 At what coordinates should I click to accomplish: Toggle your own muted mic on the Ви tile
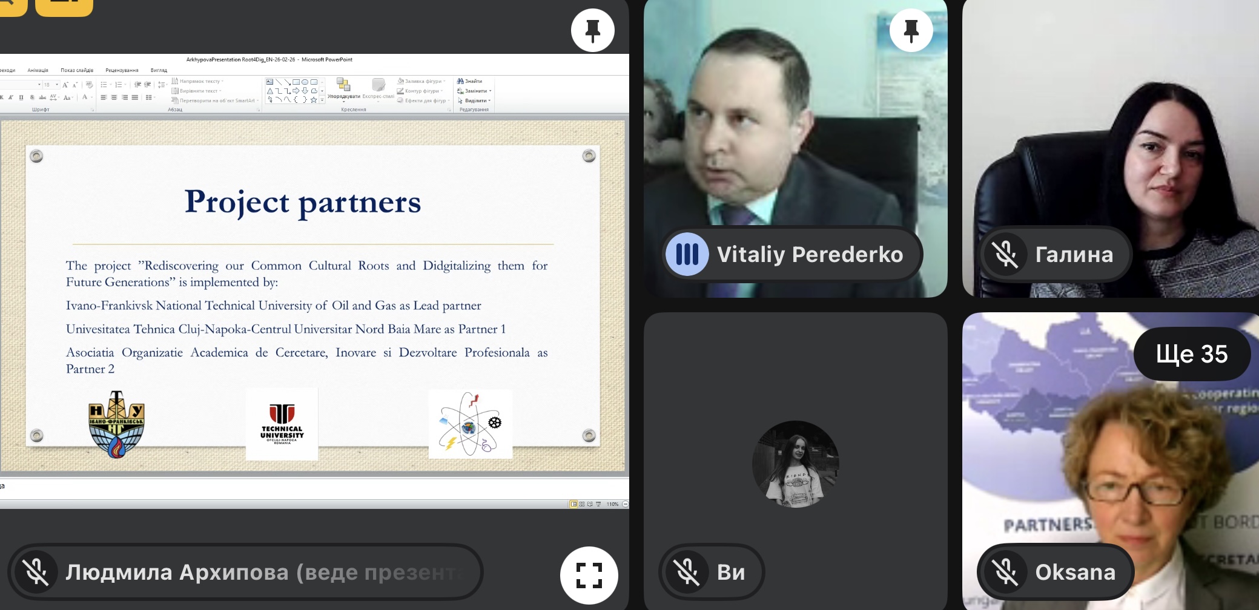[687, 572]
